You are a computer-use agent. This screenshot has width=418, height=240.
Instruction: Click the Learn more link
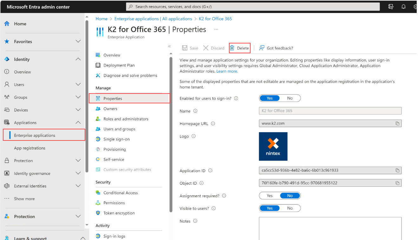[227, 71]
